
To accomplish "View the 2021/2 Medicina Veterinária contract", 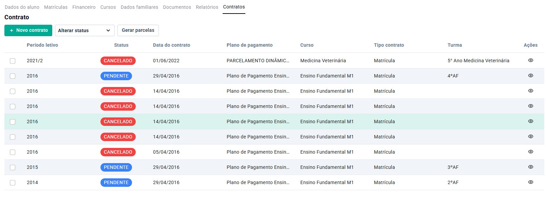I will click(x=531, y=60).
